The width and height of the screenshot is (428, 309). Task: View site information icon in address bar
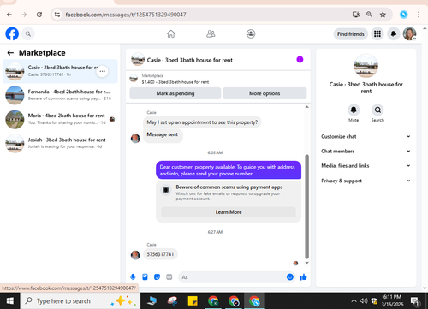(x=57, y=15)
